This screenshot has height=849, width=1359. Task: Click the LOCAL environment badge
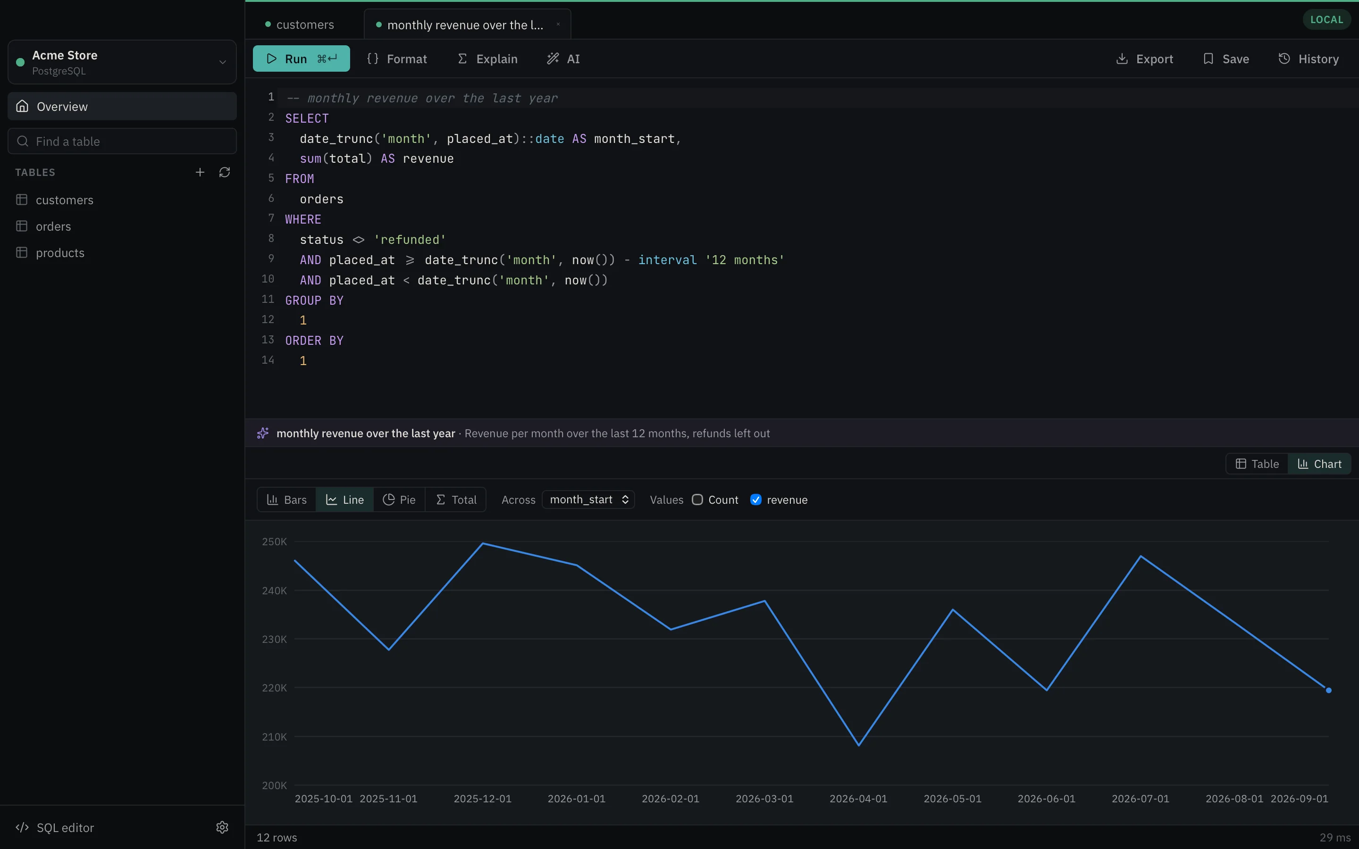(1326, 19)
